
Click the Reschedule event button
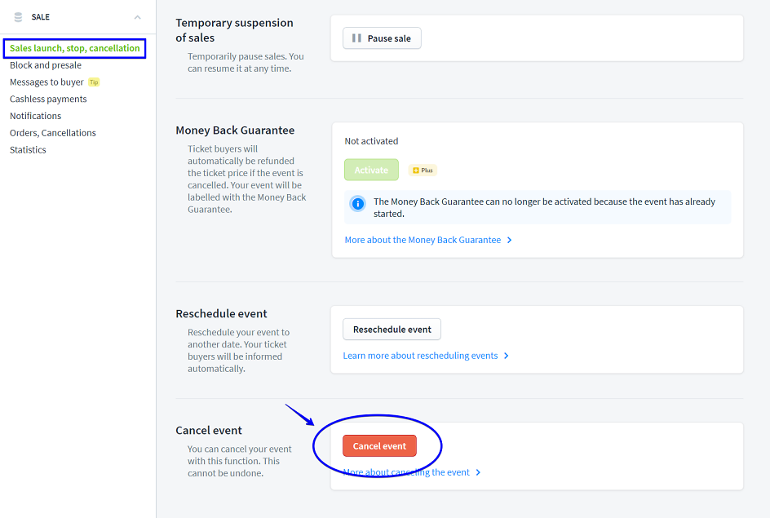tap(392, 330)
